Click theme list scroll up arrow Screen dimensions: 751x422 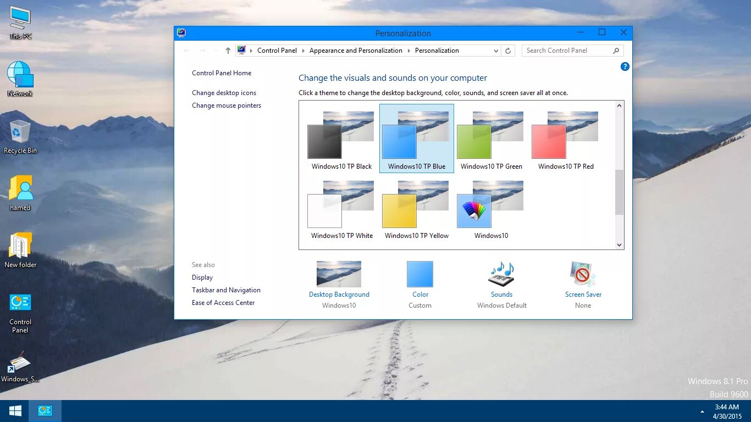(620, 105)
